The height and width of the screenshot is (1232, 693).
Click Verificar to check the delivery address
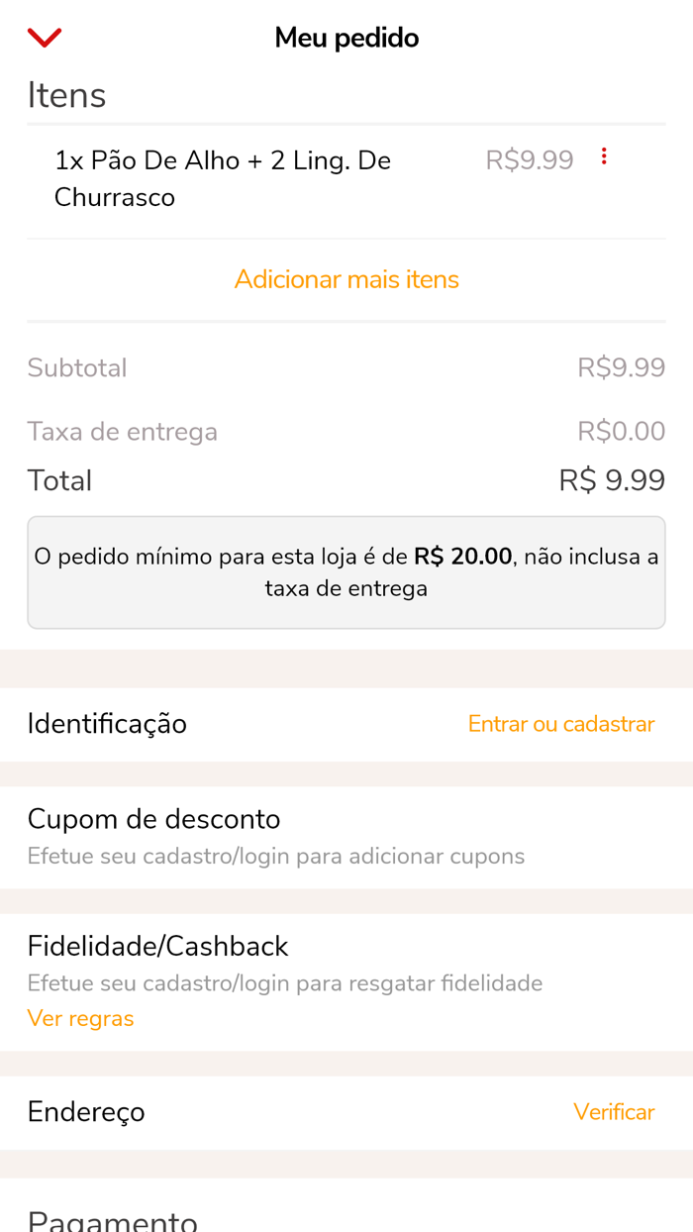click(615, 1111)
